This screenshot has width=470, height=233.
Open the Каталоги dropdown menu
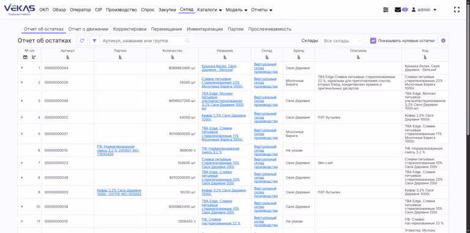(x=209, y=10)
